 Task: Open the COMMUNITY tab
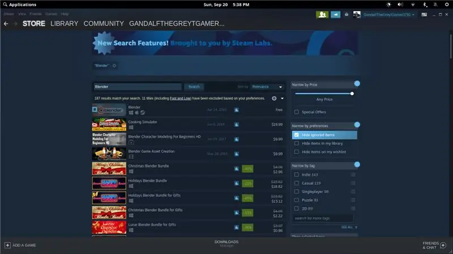click(104, 24)
